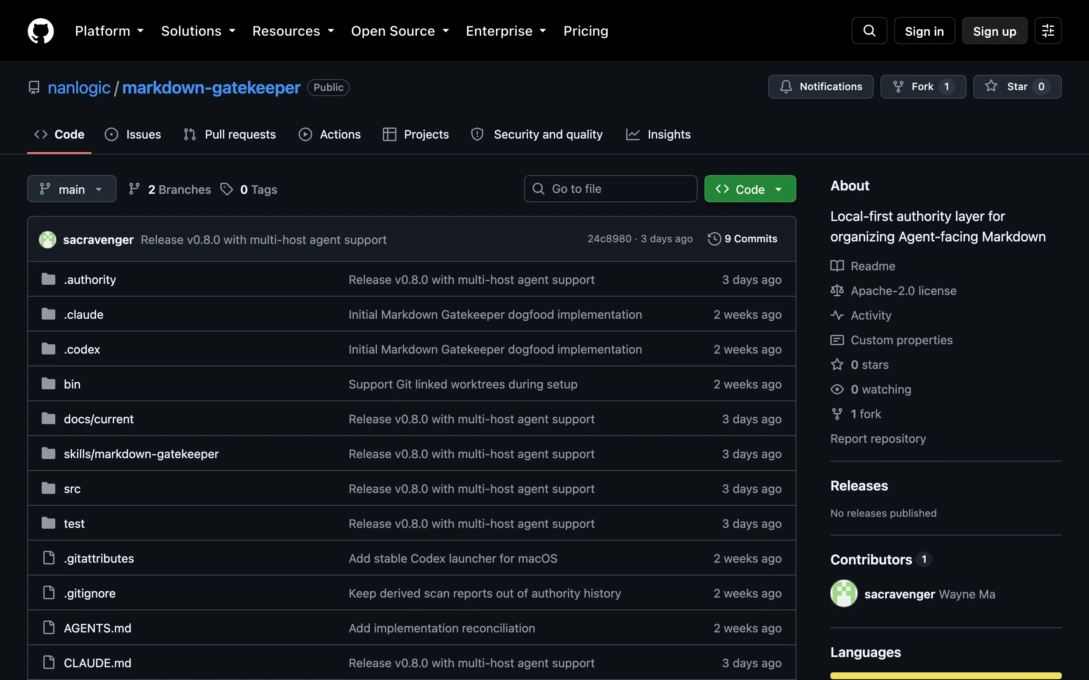
Task: Expand the Platform menu
Action: point(109,31)
